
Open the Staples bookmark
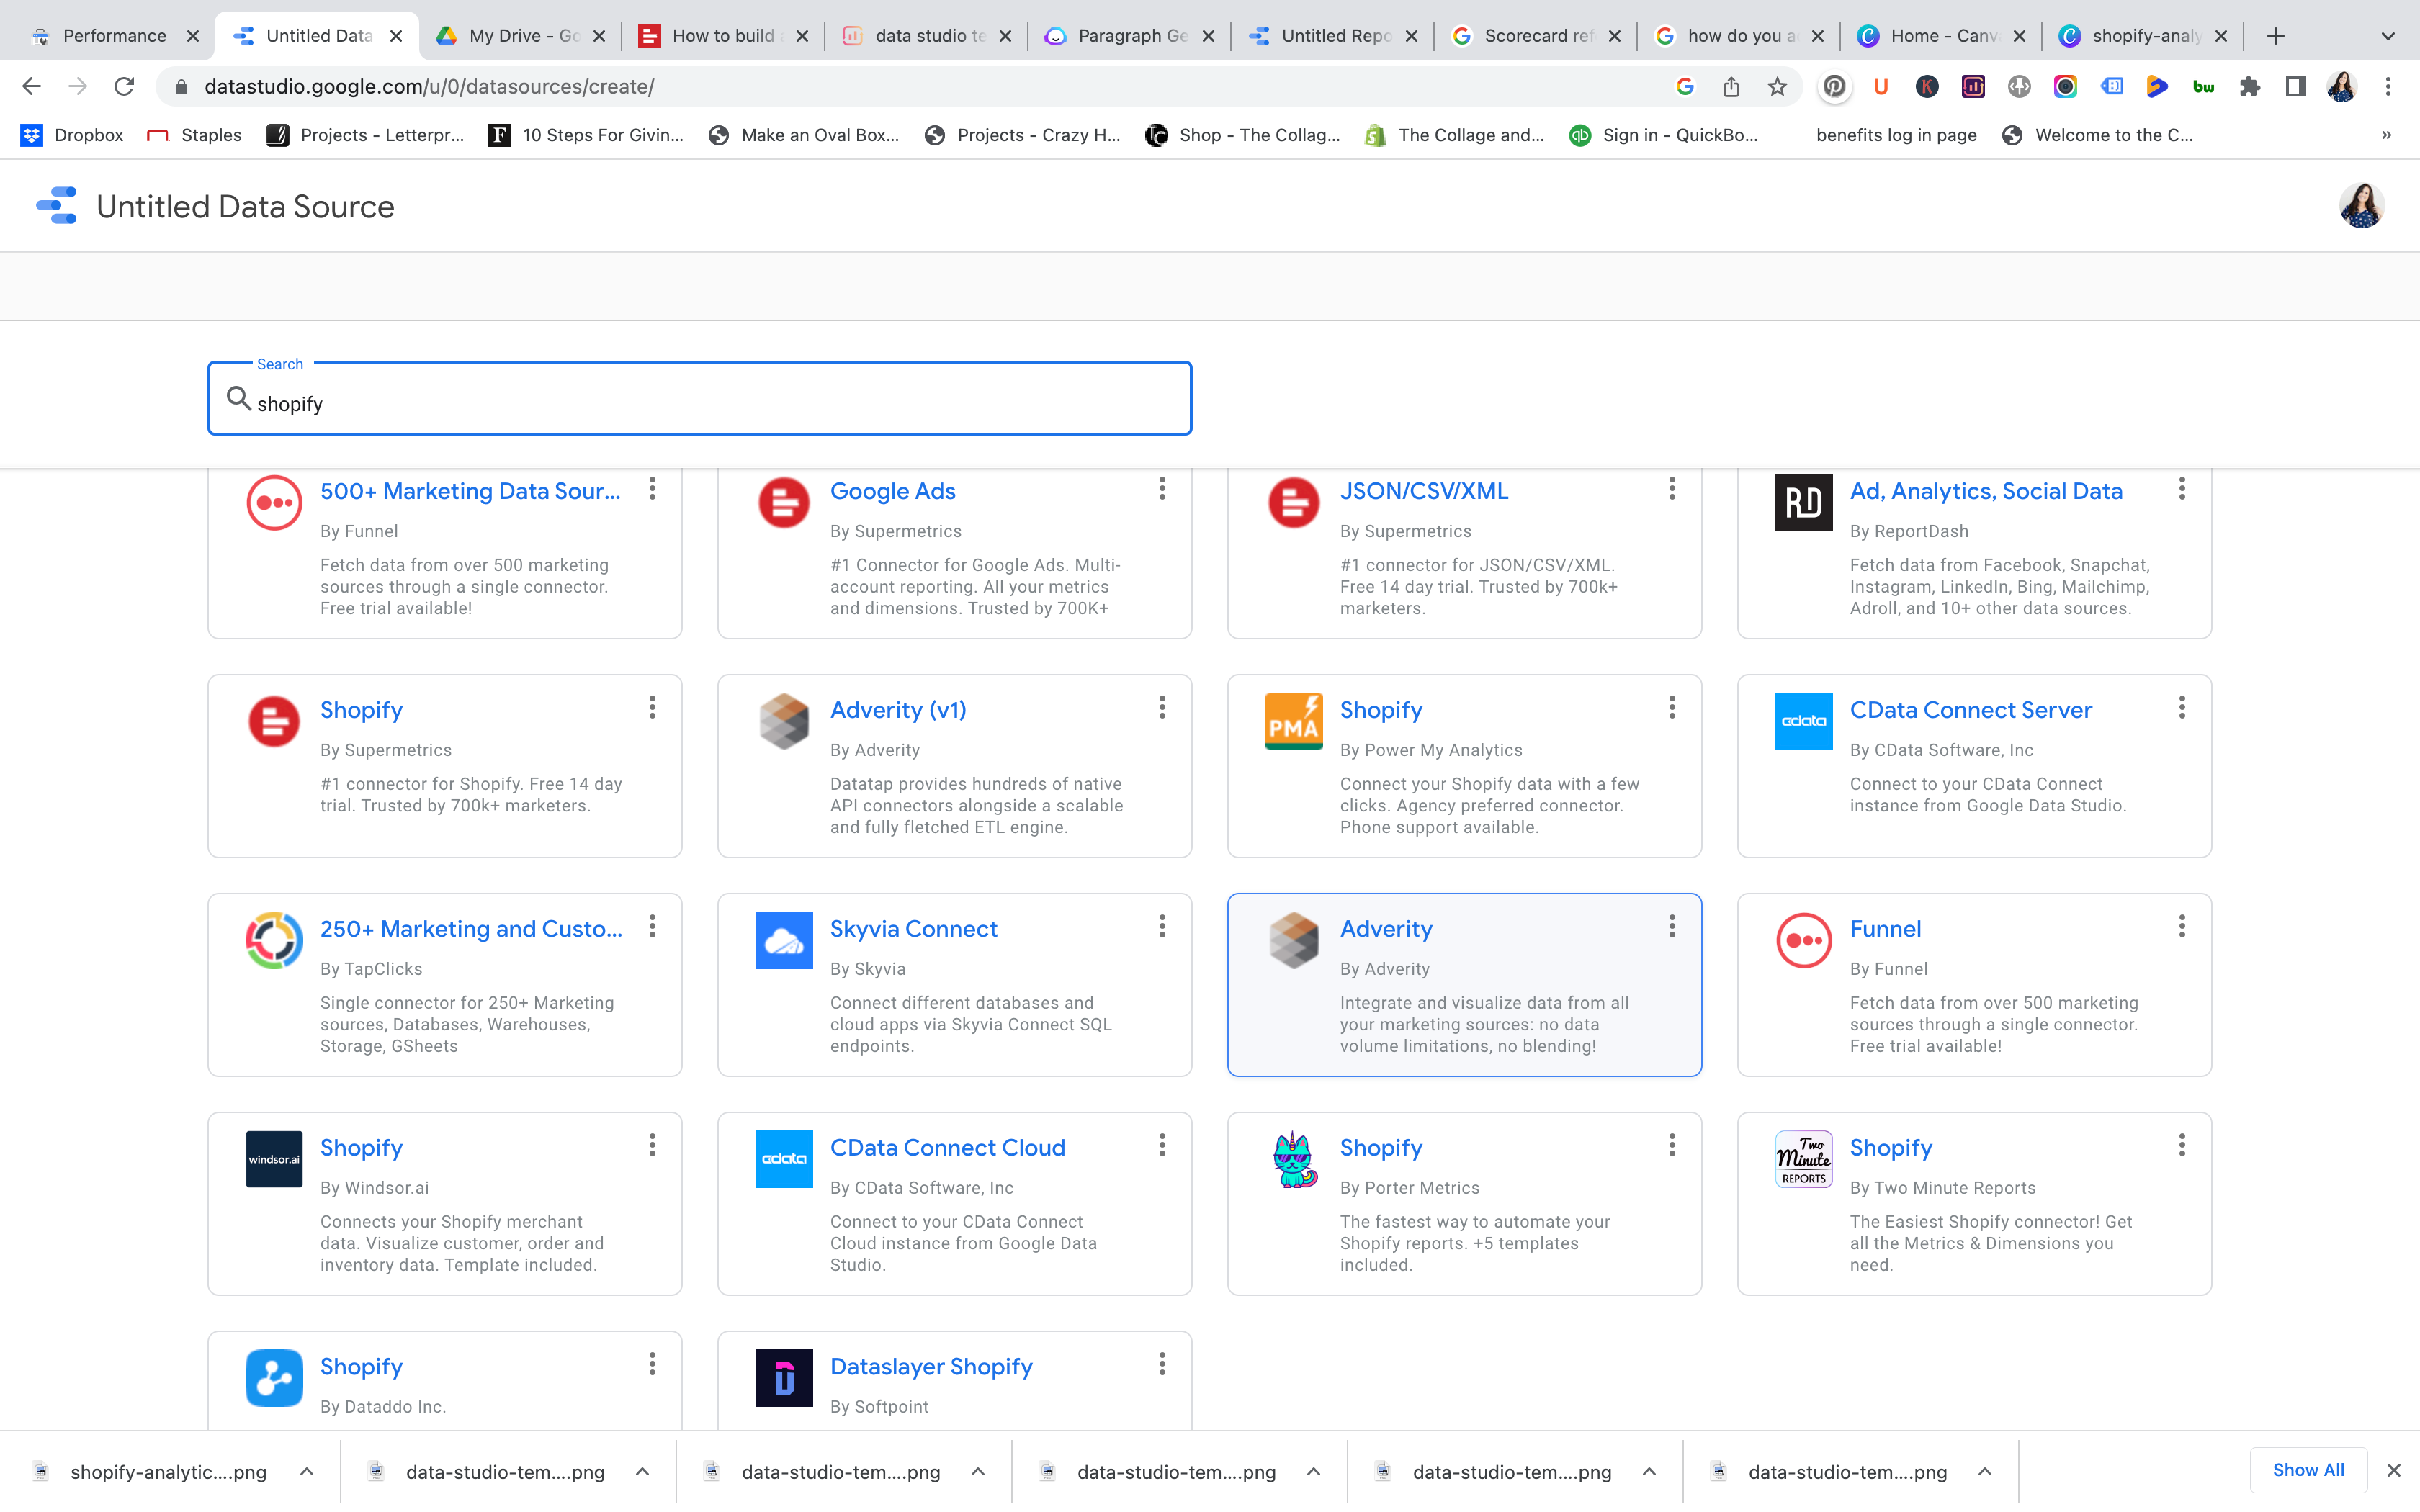click(x=194, y=135)
